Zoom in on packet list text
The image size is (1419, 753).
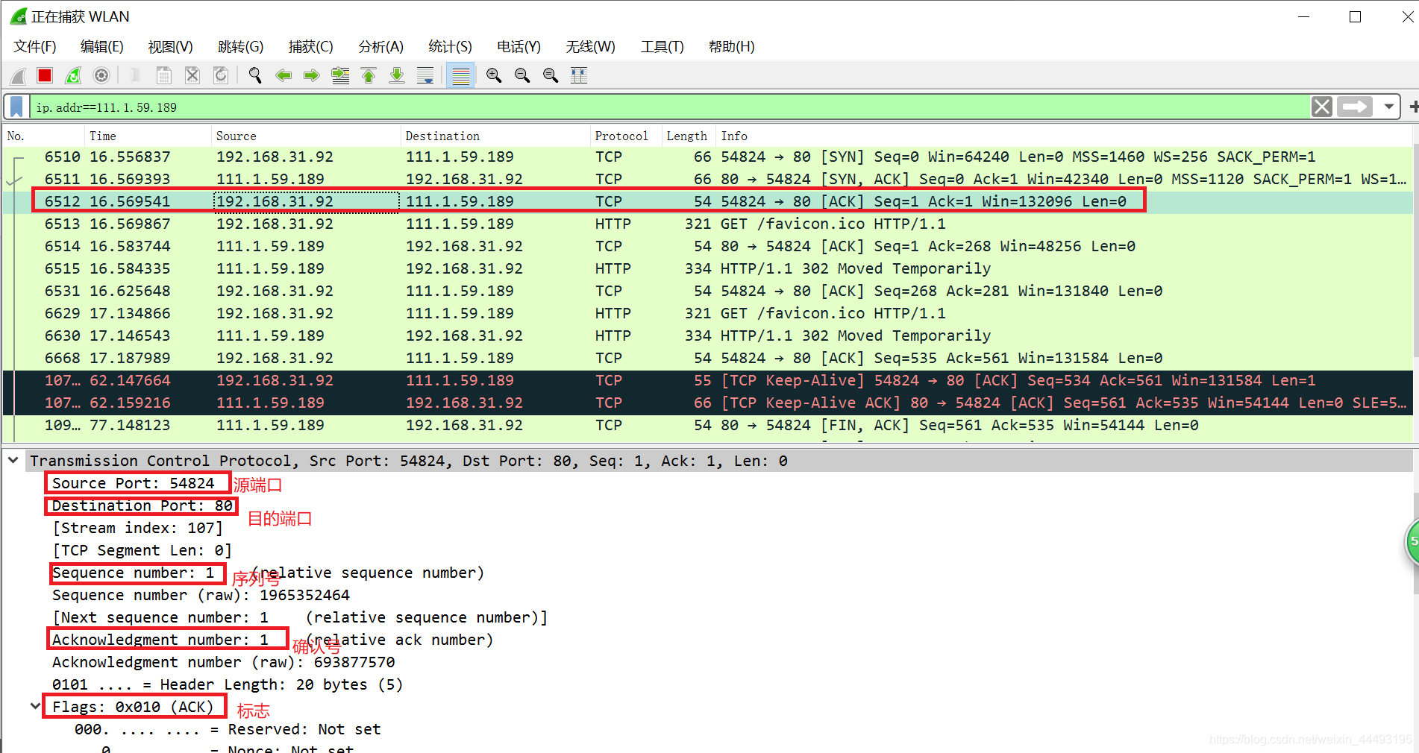(x=493, y=75)
